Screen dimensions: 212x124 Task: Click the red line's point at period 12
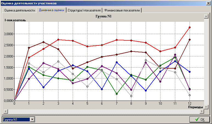190,28
